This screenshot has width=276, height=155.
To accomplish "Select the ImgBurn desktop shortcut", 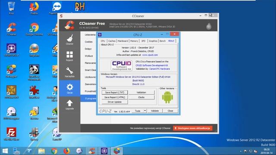I will (34, 50).
